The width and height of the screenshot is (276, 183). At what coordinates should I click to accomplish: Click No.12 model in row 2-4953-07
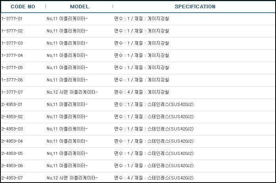72,178
